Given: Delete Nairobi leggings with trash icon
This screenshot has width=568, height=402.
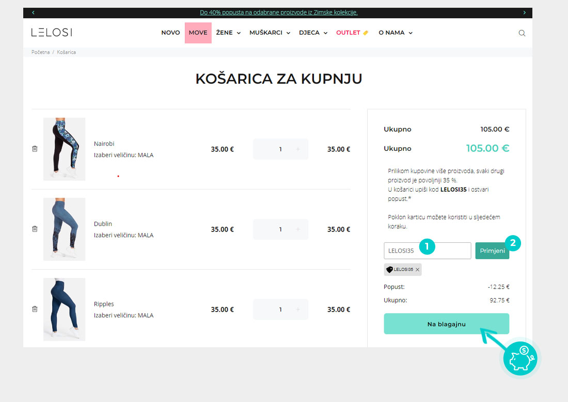Looking at the screenshot, I should tap(35, 149).
